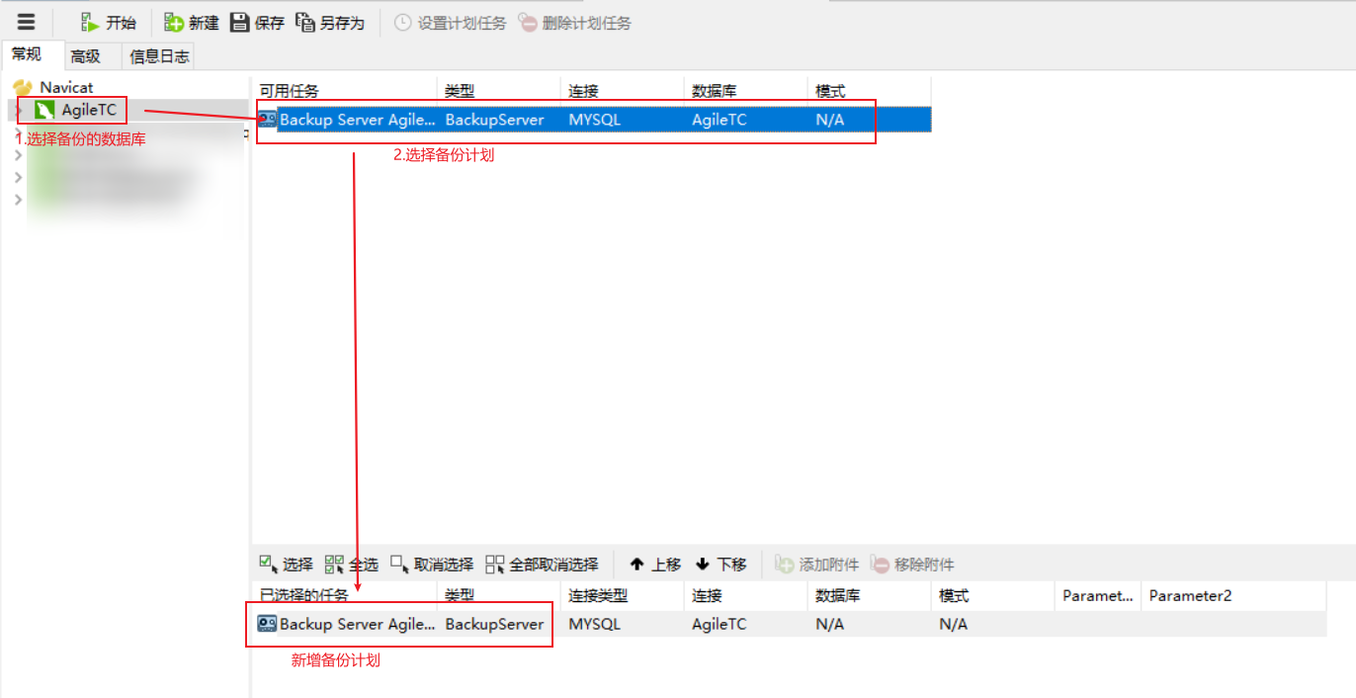Open the hamburger main menu
1356x698 pixels.
click(x=27, y=22)
